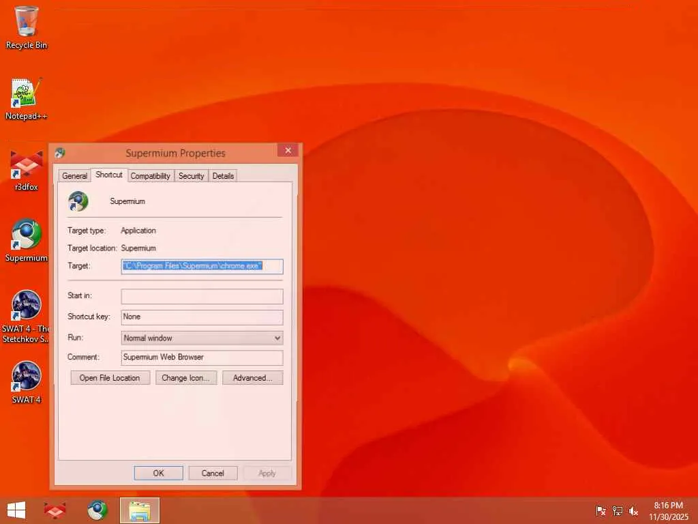Switch to the General tab
The height and width of the screenshot is (524, 698).
74,175
